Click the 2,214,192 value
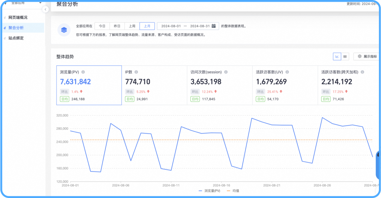Viewport: 381px width, 198px height. pos(337,82)
